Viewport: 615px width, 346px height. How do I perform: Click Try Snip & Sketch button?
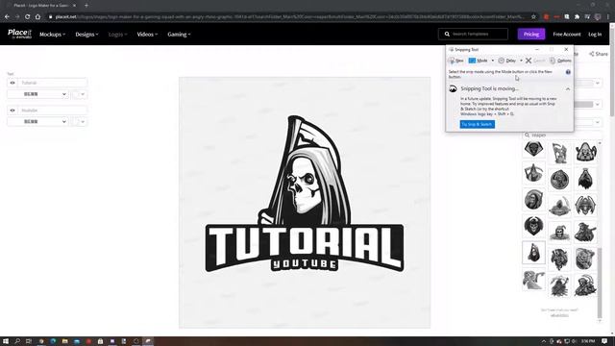pos(477,124)
